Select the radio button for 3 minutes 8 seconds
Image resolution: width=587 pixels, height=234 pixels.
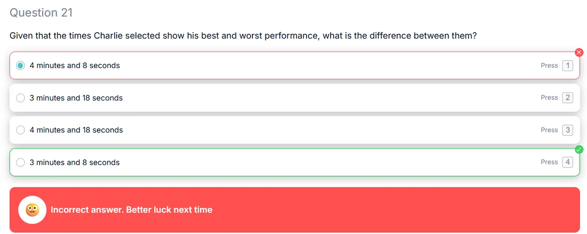point(21,162)
